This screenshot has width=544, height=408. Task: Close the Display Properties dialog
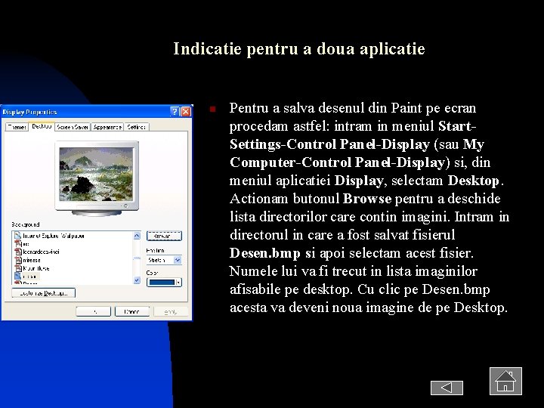(186, 111)
